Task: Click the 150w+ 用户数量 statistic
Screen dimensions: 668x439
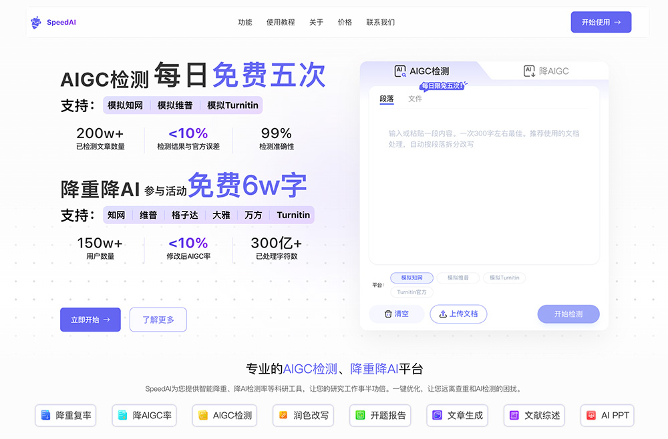Action: [100, 248]
